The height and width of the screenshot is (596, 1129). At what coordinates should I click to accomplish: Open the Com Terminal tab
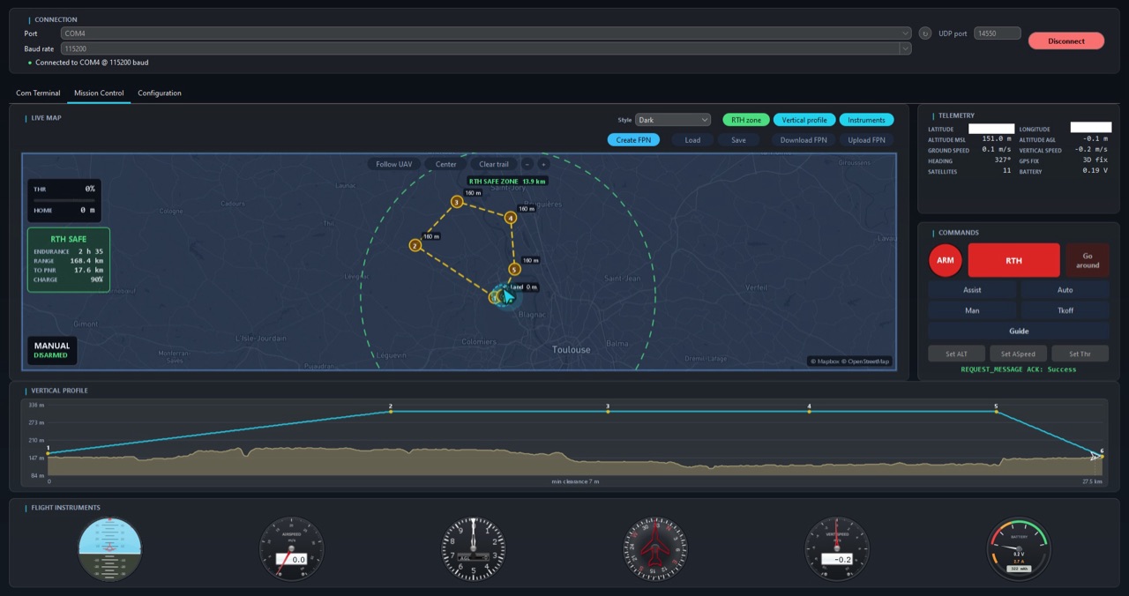point(38,93)
